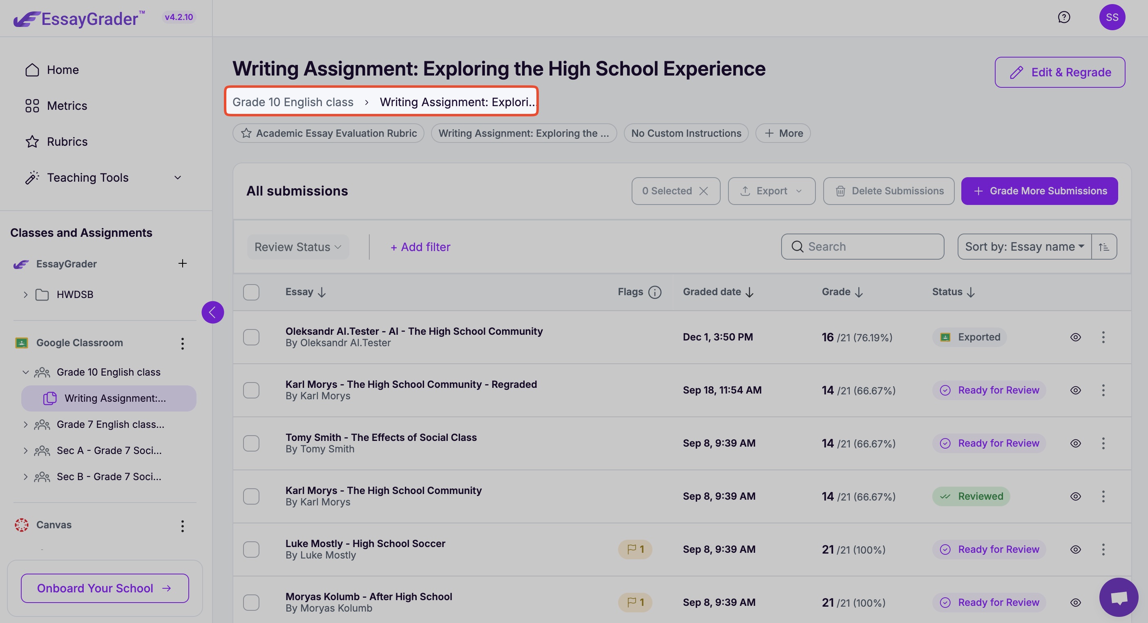Screen dimensions: 1148x623
Task: Click the Flags info icon
Action: pos(654,292)
